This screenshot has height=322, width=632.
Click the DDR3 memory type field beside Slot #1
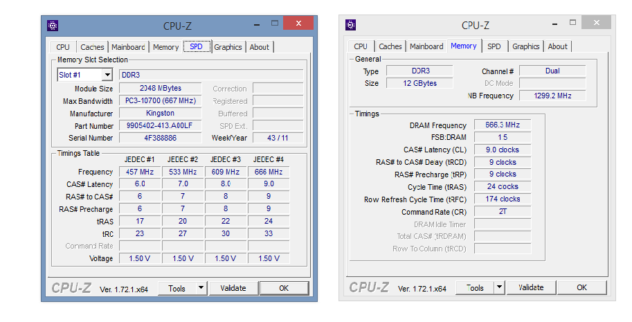tap(211, 75)
